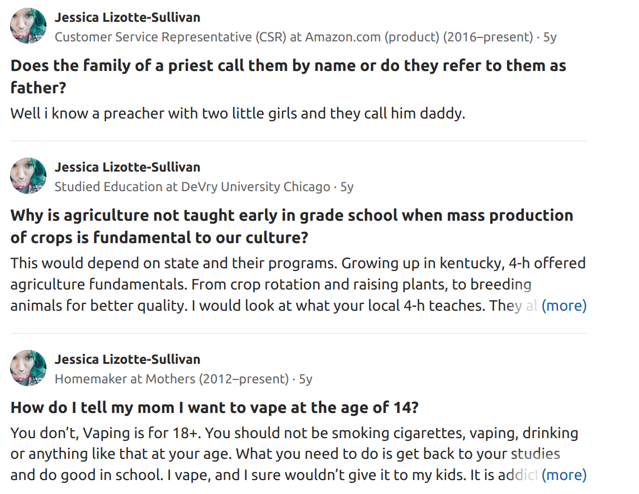
Task: Open Jessica Lizotte-Sullivan name on third answer
Action: tap(127, 360)
